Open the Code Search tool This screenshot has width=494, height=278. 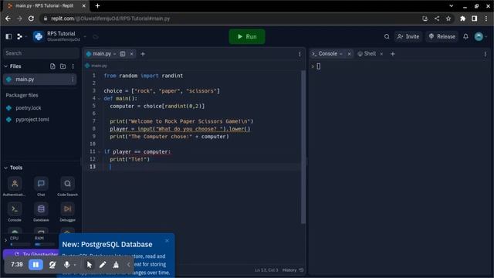click(x=67, y=187)
